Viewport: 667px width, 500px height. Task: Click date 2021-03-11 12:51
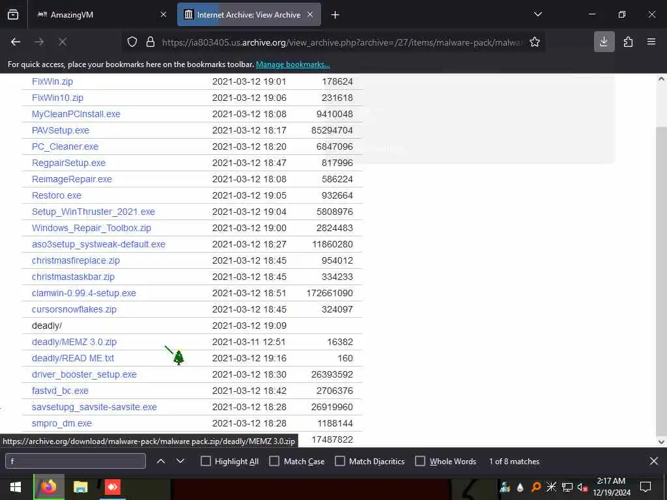pos(249,342)
